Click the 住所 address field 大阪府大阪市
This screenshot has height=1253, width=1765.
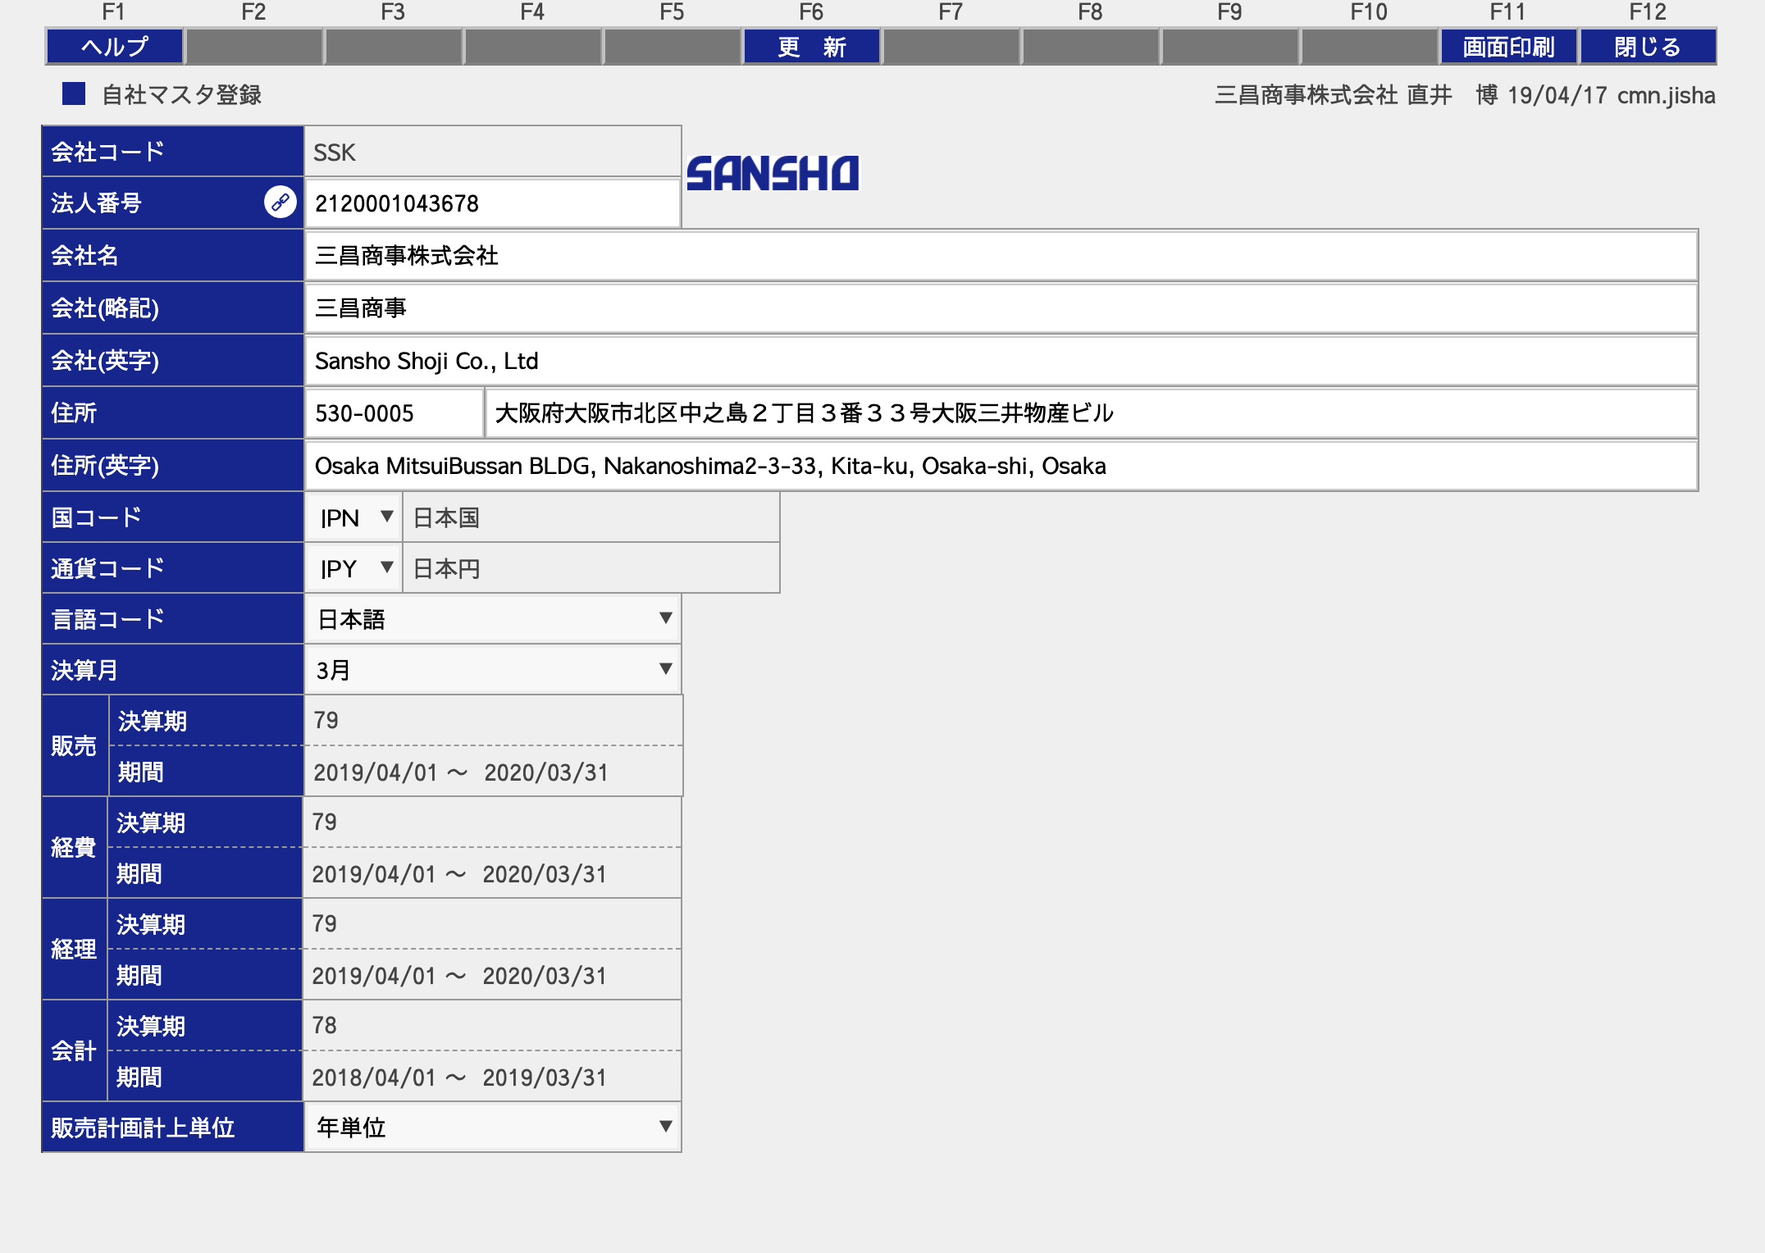(x=1092, y=413)
